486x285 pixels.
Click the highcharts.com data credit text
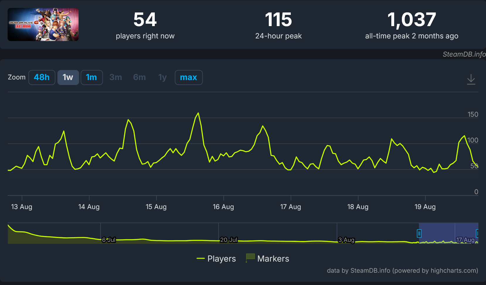click(x=402, y=270)
